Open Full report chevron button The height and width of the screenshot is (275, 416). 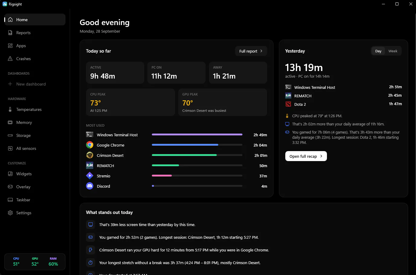pos(251,51)
